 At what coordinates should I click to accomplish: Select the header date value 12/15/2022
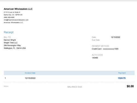(x=115, y=37)
